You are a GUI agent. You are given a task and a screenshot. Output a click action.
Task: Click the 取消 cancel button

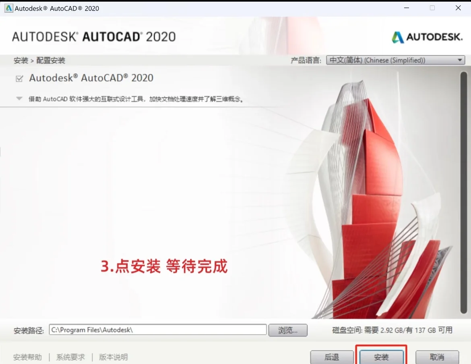coord(437,357)
